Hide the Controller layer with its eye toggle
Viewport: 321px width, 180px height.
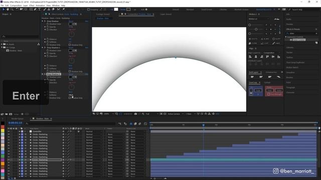(x=9, y=131)
